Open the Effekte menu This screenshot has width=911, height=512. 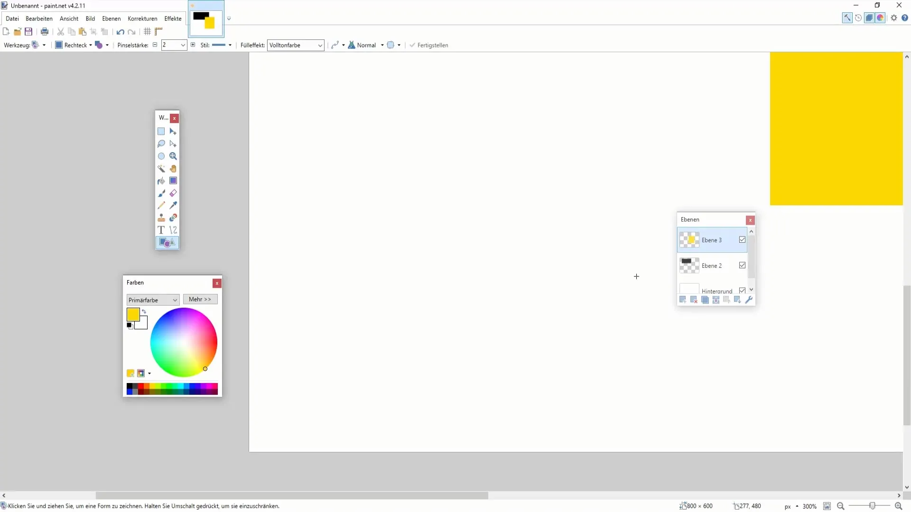pyautogui.click(x=173, y=18)
